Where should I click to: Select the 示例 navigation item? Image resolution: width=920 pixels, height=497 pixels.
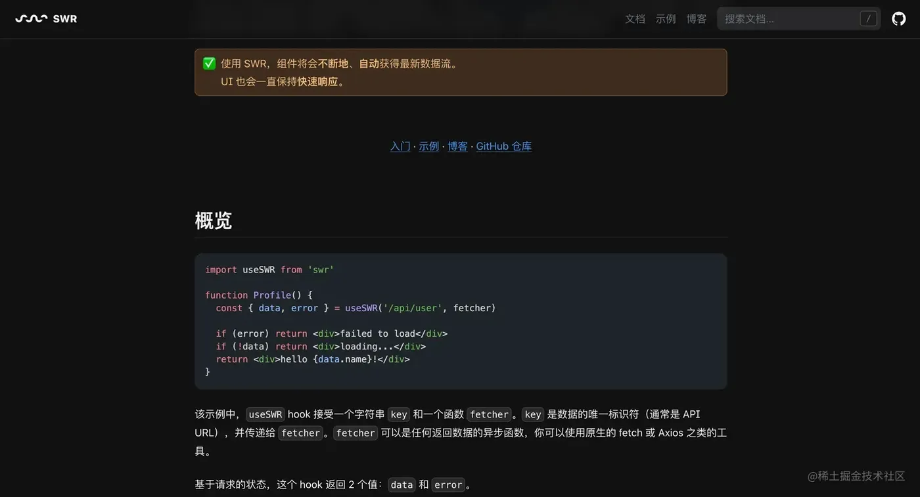[666, 19]
